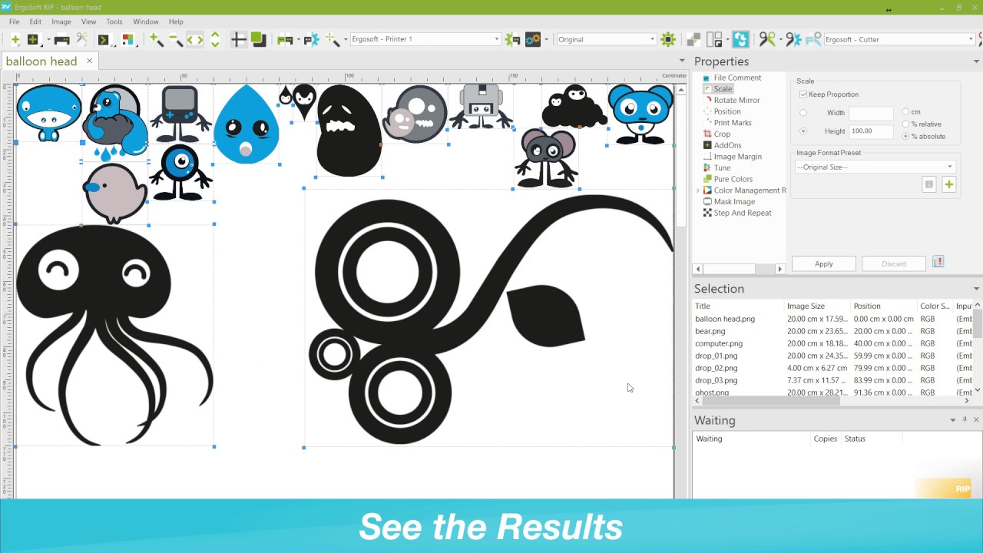Toggle the Keep Proportion checkbox

[x=803, y=94]
